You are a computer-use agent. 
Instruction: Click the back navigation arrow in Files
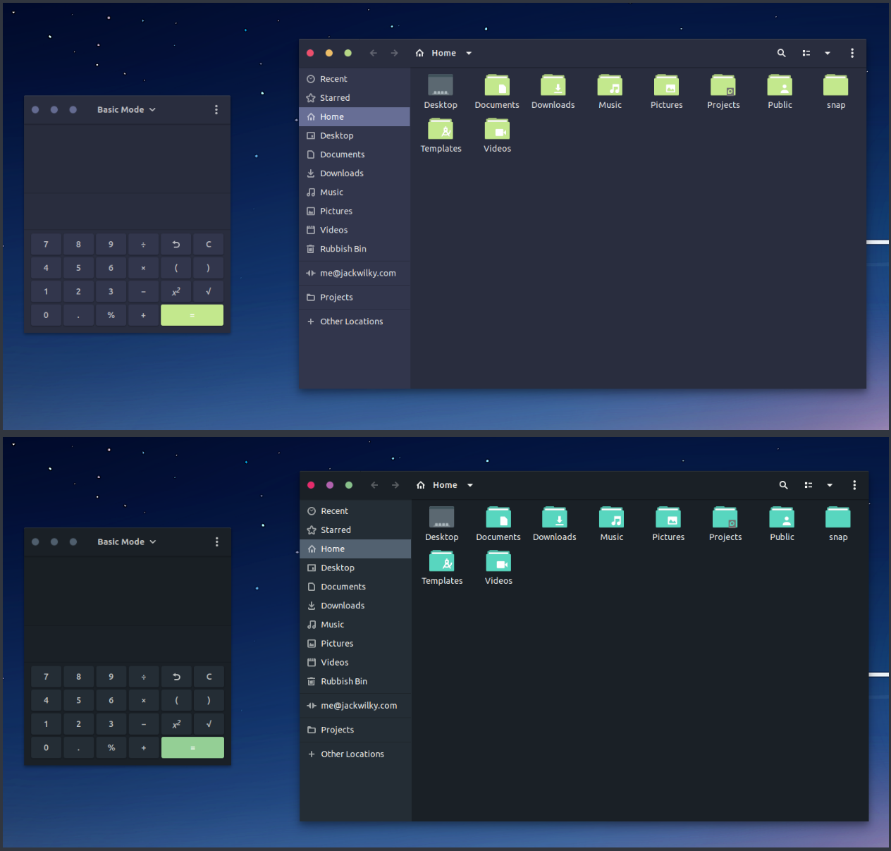click(373, 53)
